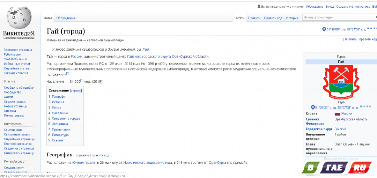Open 'Сведения о странице' tool link
Screen dimensions: 377x178
click(x=19, y=148)
